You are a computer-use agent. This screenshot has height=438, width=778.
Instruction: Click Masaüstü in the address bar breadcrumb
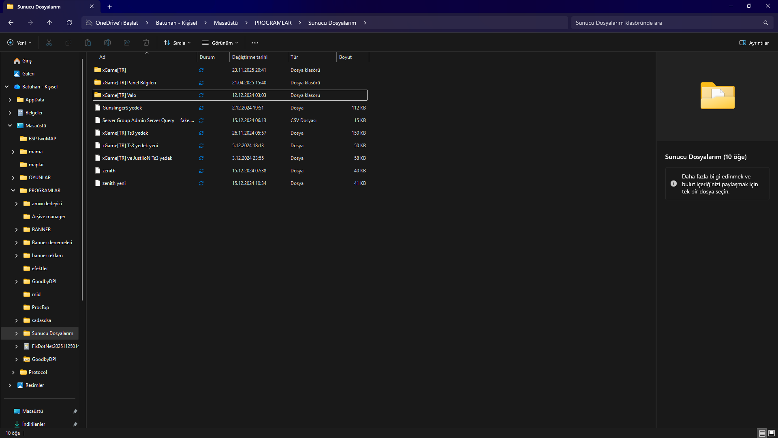(x=226, y=23)
